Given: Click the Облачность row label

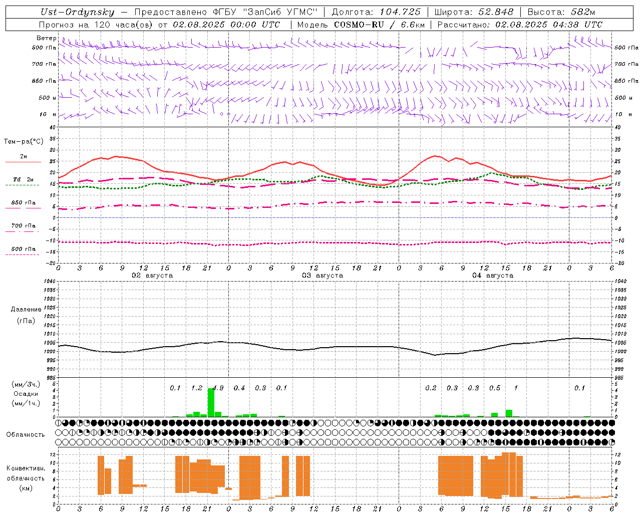Looking at the screenshot, I should (26, 435).
